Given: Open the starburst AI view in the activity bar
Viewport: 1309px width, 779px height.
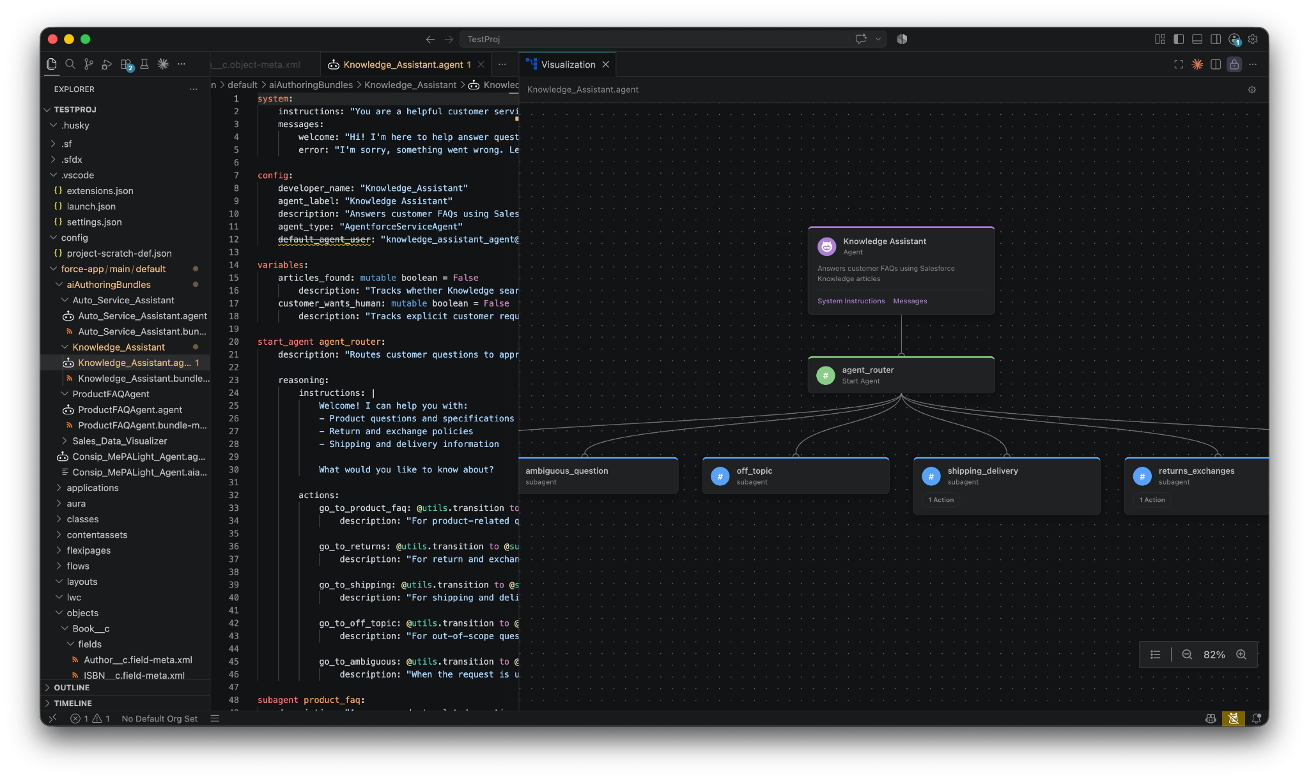Looking at the screenshot, I should click(x=163, y=64).
